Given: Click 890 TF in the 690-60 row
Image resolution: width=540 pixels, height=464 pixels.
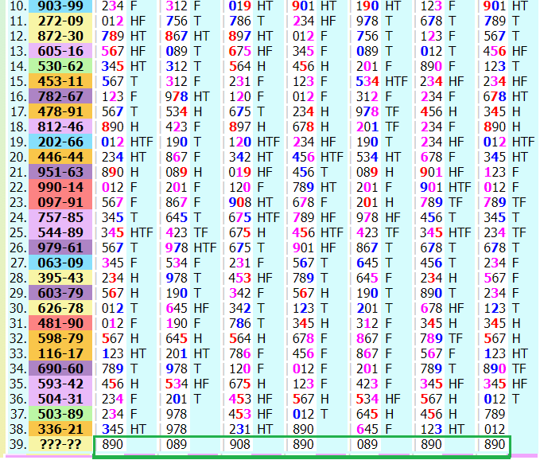Looking at the screenshot, I should click(x=505, y=368).
